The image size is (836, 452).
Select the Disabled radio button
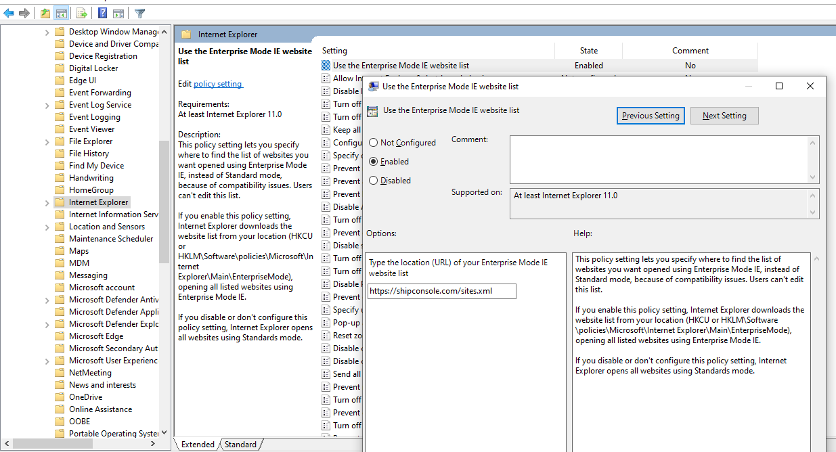click(374, 181)
